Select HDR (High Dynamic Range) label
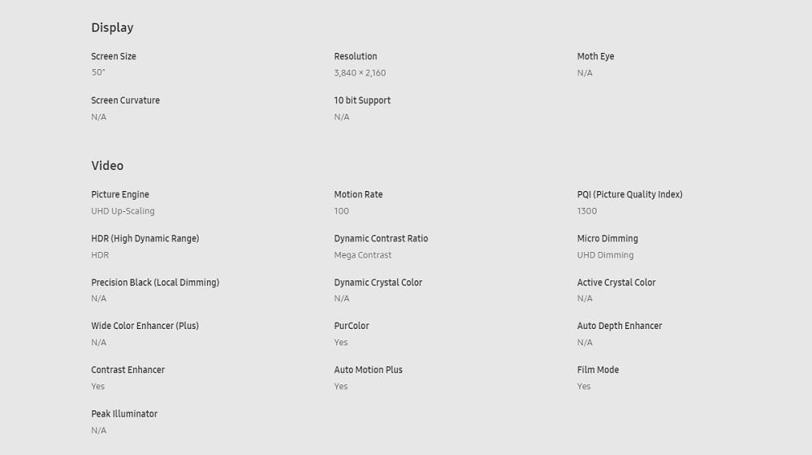This screenshot has width=812, height=455. click(145, 239)
